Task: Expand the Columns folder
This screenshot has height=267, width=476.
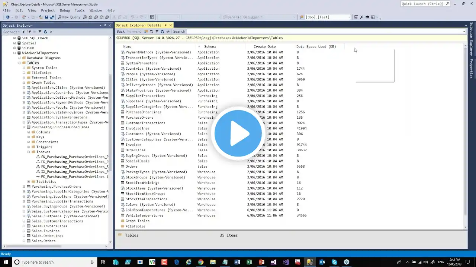Action: pos(29,132)
